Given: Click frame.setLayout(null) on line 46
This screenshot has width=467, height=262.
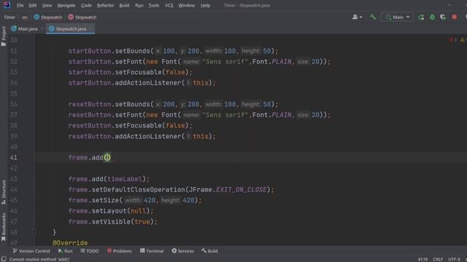Looking at the screenshot, I should tap(110, 211).
